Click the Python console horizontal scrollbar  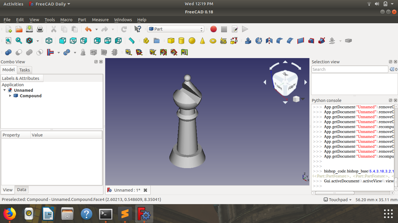click(x=335, y=193)
